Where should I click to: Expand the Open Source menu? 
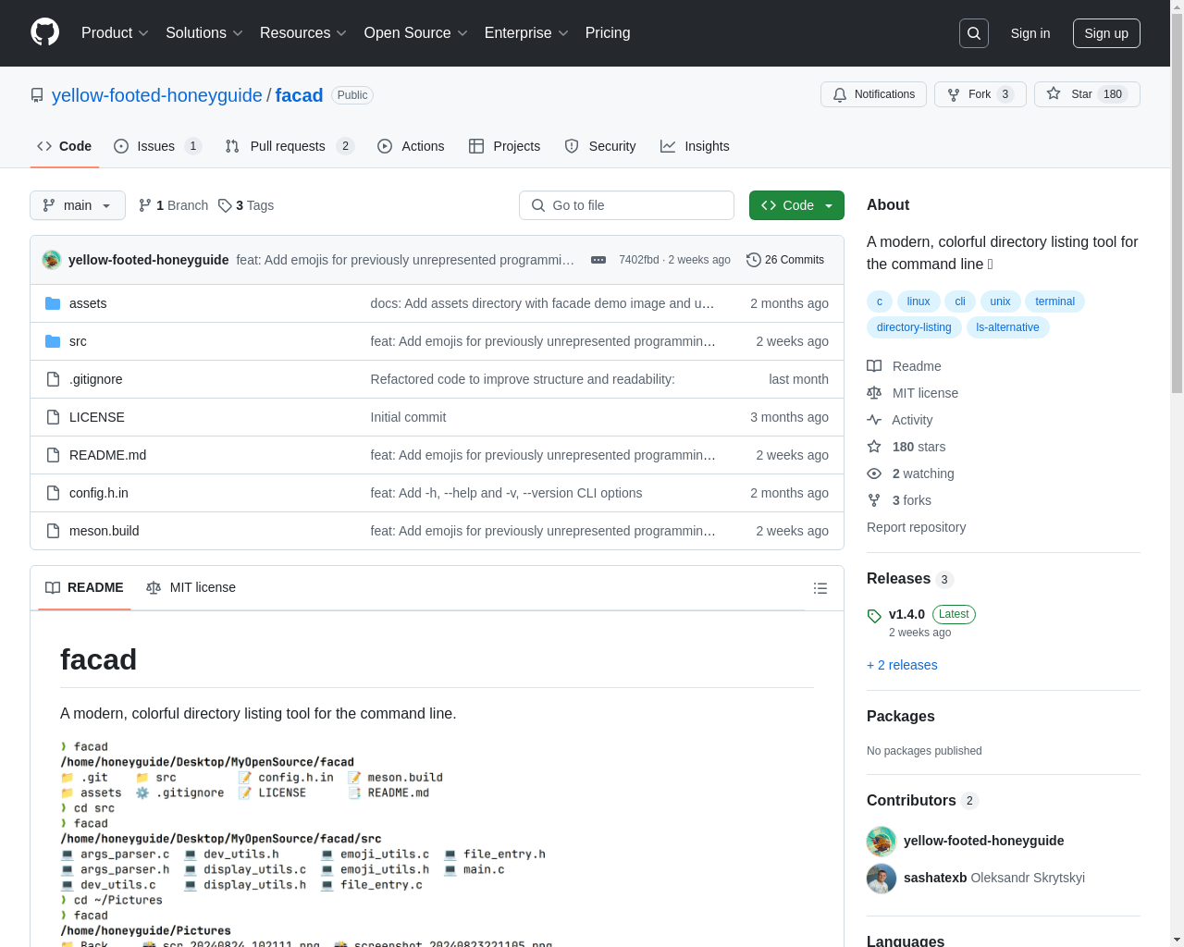click(x=416, y=33)
